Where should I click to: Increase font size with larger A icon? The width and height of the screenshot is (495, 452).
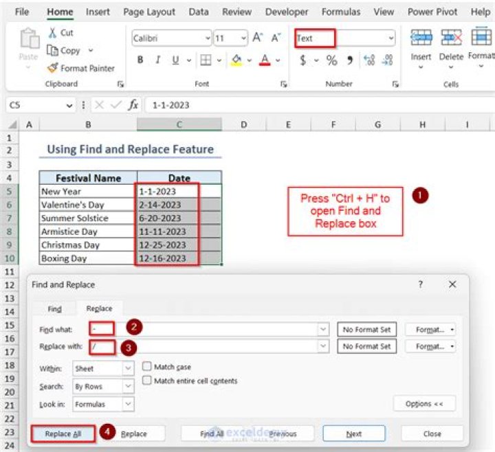[x=258, y=38]
